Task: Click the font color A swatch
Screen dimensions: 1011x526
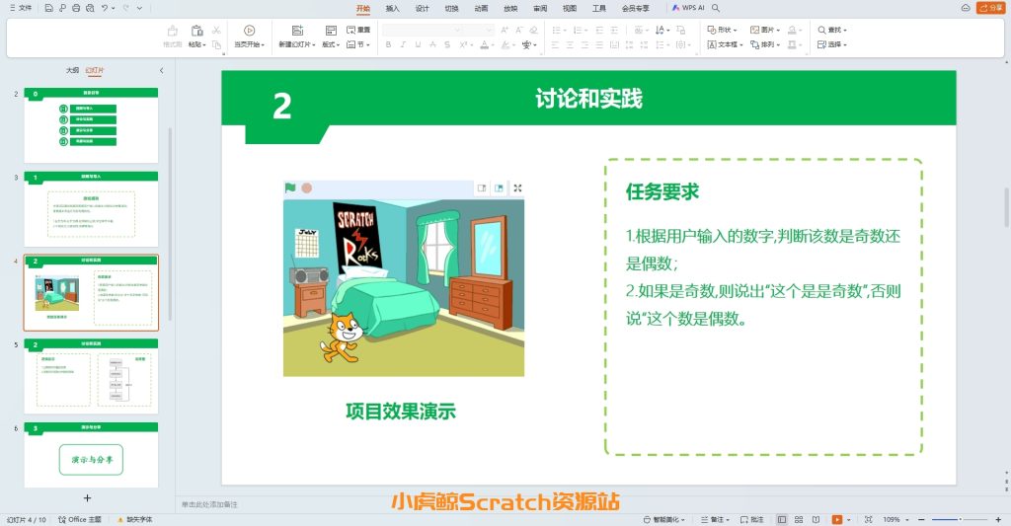Action: click(x=484, y=44)
